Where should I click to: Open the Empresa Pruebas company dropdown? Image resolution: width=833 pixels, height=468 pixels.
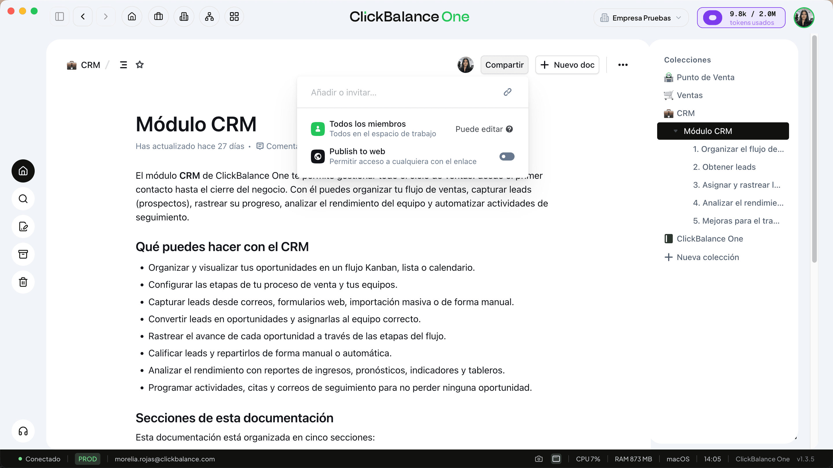[x=641, y=18]
